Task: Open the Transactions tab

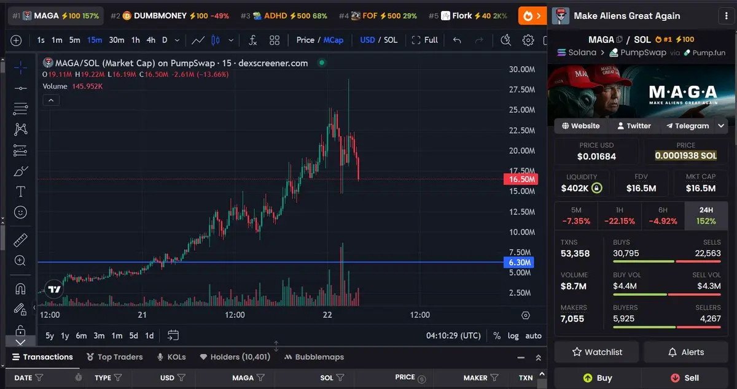Action: pyautogui.click(x=42, y=357)
